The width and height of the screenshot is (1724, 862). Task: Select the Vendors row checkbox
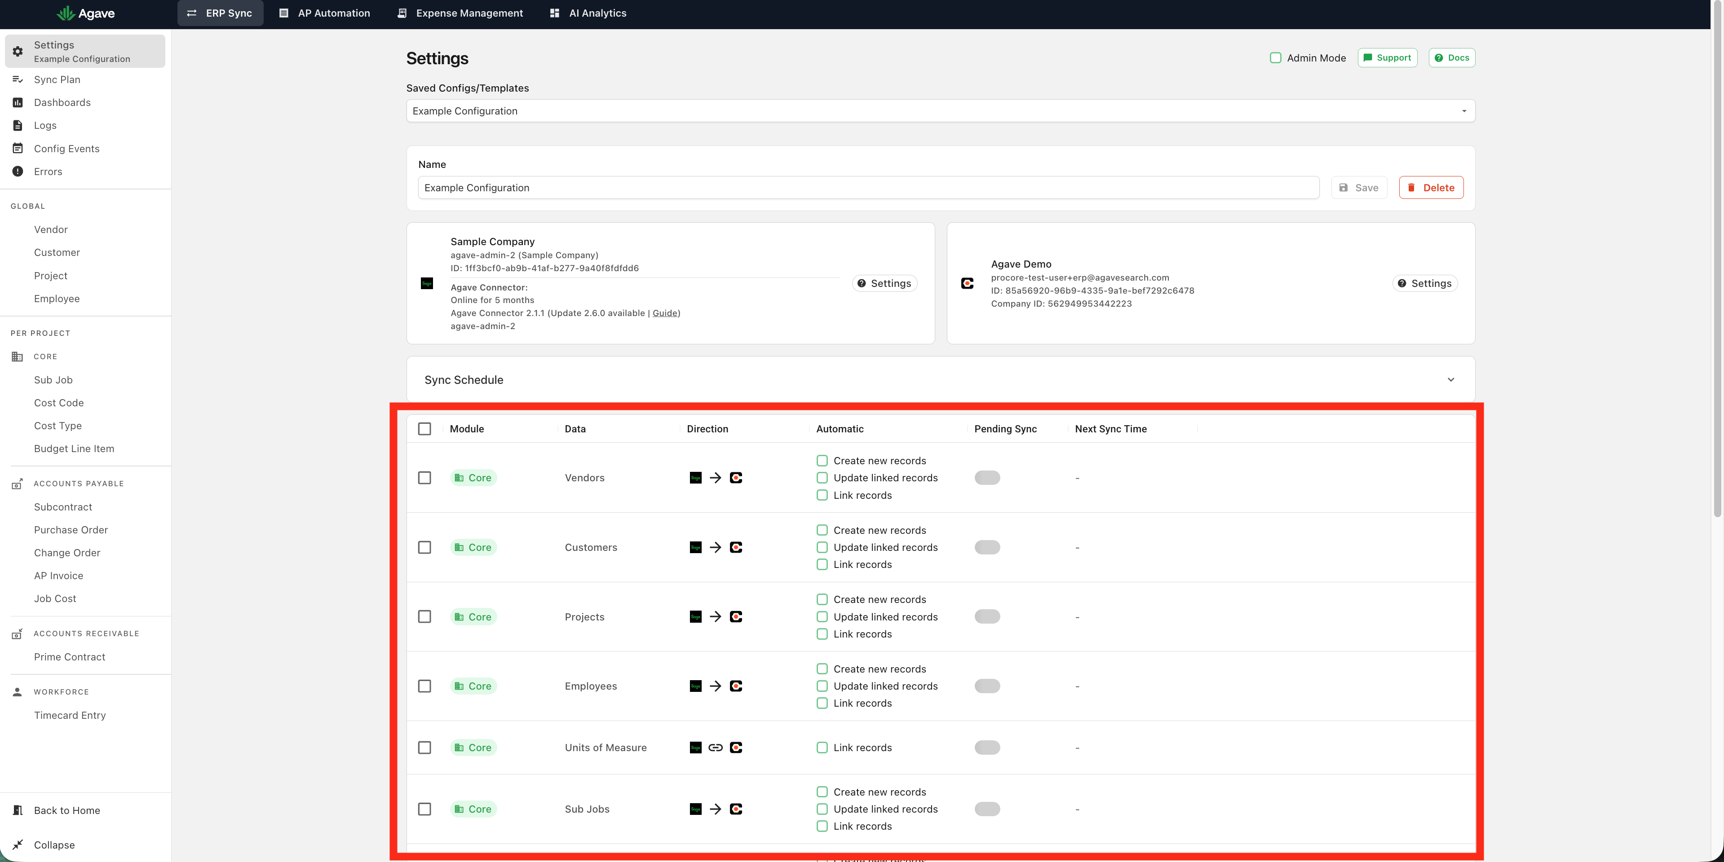pyautogui.click(x=424, y=478)
